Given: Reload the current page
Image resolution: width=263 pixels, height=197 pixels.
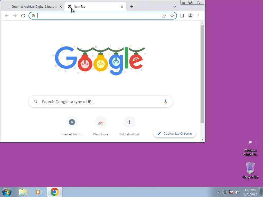Looking at the screenshot, I should point(23,16).
